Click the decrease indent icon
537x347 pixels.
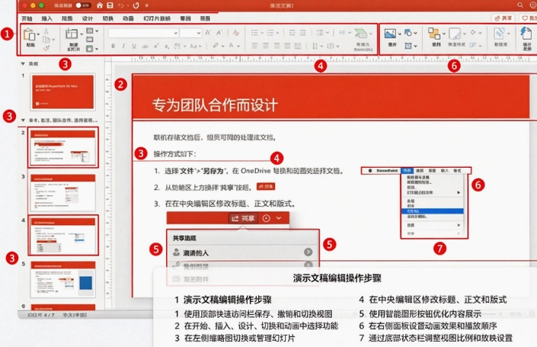[x=292, y=33]
